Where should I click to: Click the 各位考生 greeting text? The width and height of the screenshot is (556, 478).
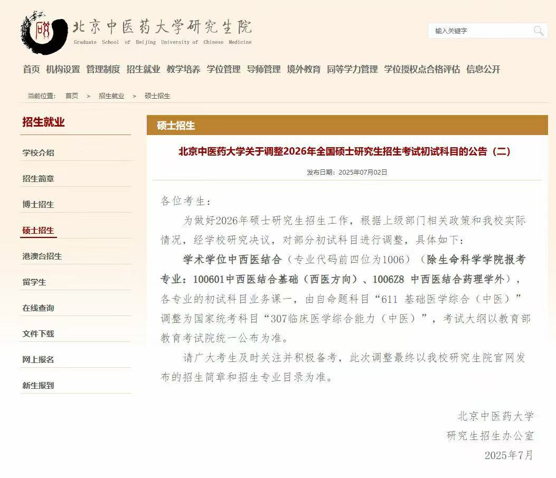pos(186,201)
